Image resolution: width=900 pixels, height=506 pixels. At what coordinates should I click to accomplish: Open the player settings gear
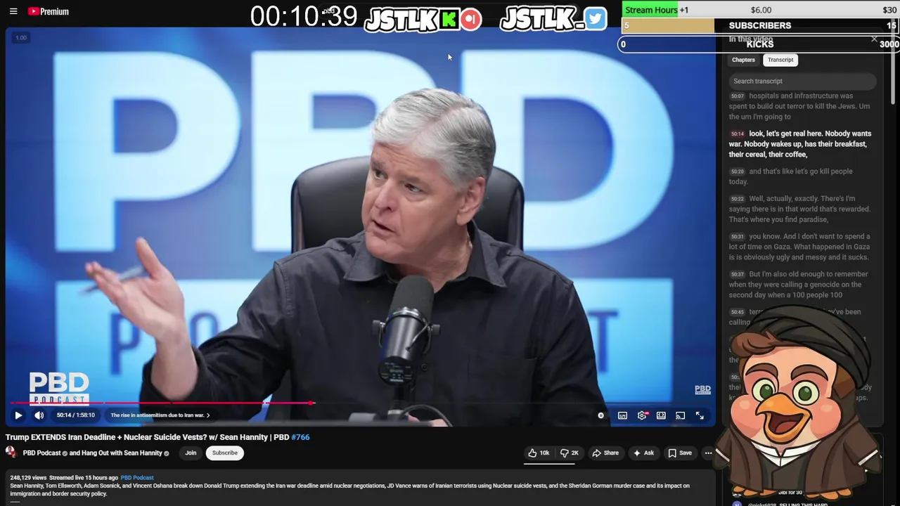(642, 415)
